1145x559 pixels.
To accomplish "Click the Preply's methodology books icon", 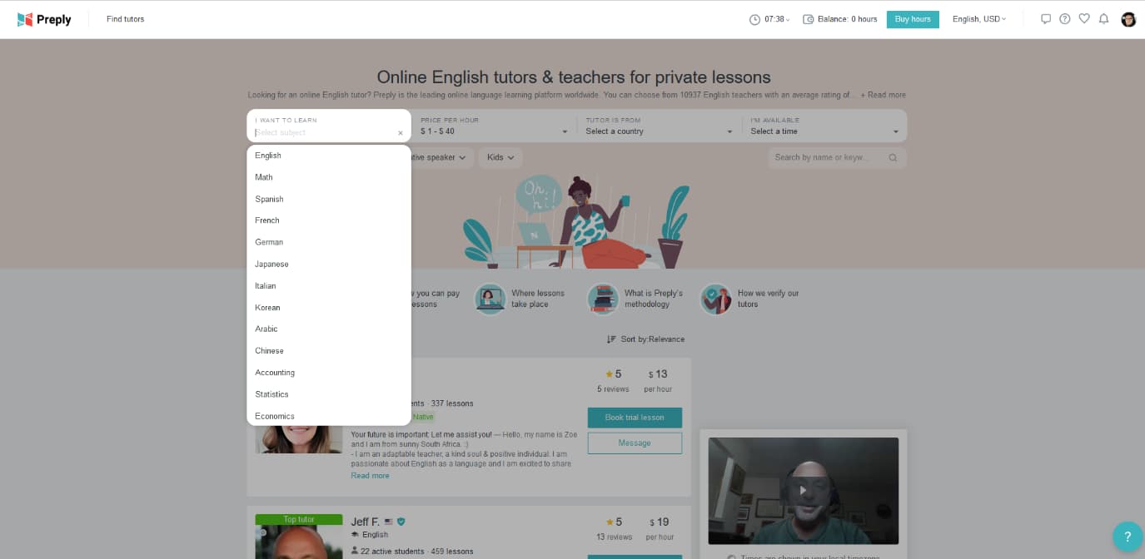I will [603, 299].
